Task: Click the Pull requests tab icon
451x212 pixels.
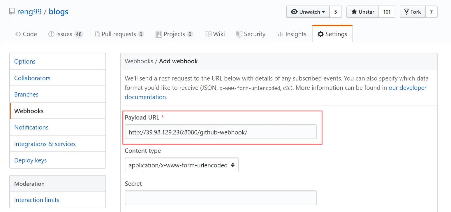Action: (97, 34)
